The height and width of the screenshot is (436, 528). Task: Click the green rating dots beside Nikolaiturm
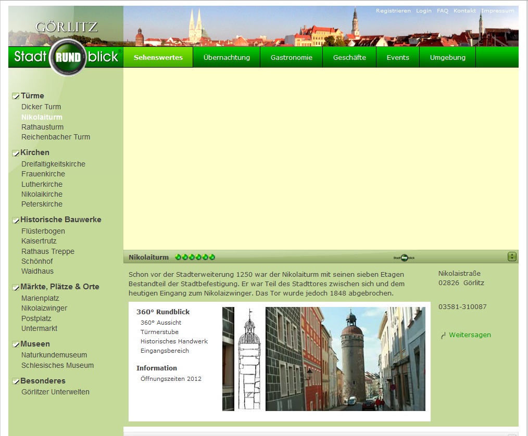pyautogui.click(x=195, y=257)
